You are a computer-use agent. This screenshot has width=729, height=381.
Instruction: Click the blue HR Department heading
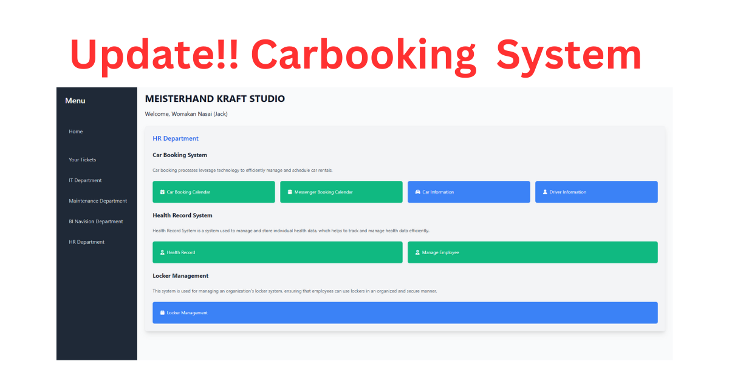pyautogui.click(x=176, y=138)
